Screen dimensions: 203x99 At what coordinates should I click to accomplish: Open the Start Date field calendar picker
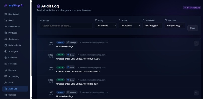159,26
